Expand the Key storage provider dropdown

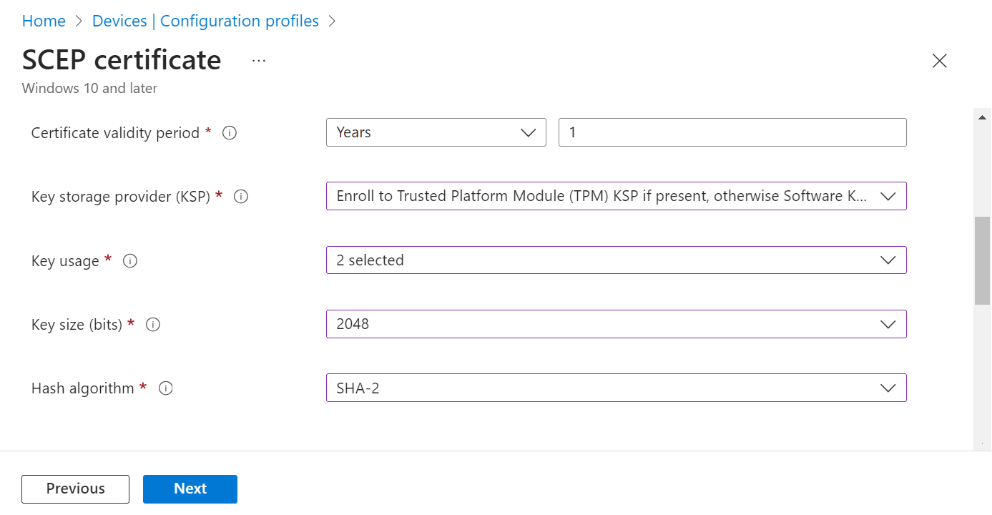pyautogui.click(x=616, y=197)
